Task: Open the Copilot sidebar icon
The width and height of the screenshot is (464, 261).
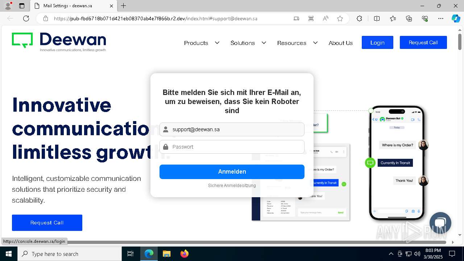Action: 456,18
